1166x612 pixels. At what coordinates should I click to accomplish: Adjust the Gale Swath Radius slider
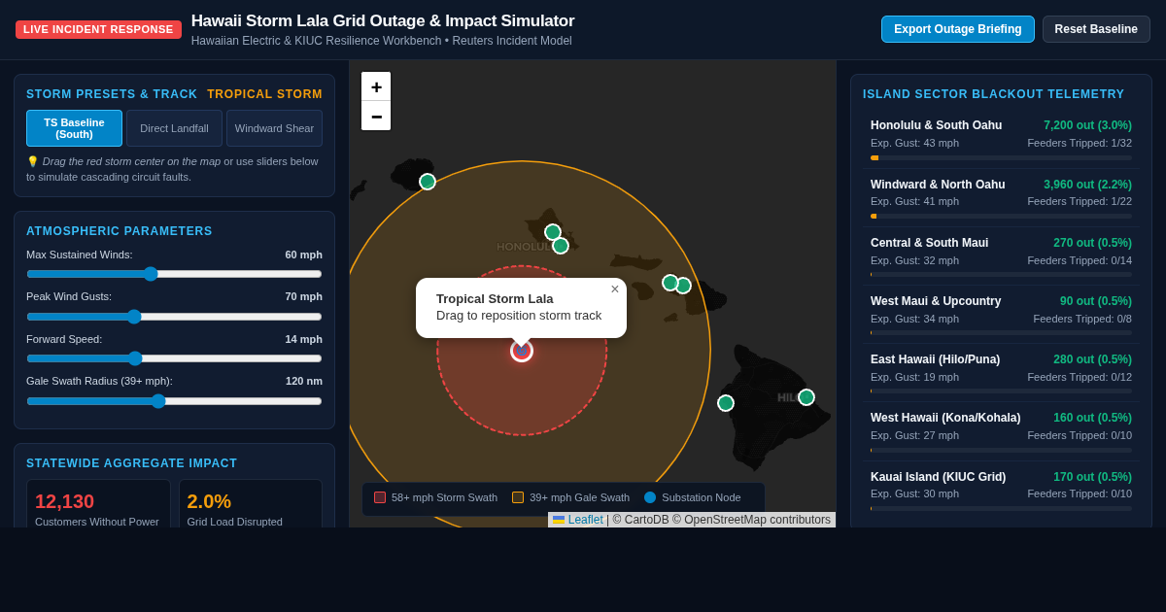pyautogui.click(x=174, y=401)
